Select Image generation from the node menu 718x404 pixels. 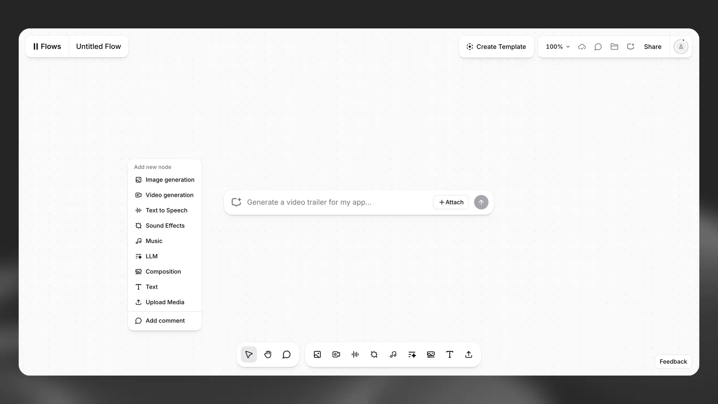[x=165, y=180]
